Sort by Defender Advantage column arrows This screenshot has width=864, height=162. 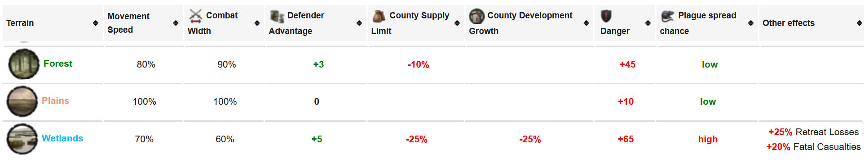click(x=359, y=23)
